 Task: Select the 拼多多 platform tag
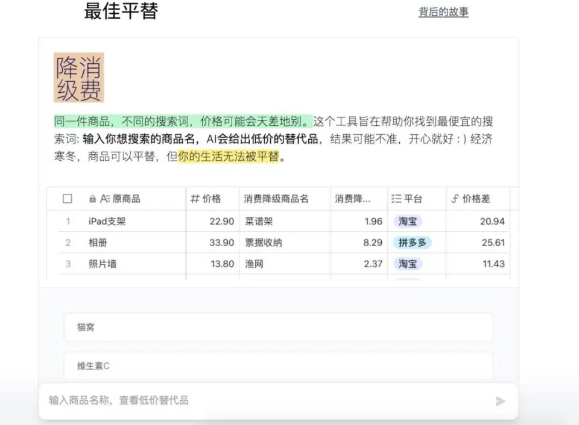click(x=413, y=243)
